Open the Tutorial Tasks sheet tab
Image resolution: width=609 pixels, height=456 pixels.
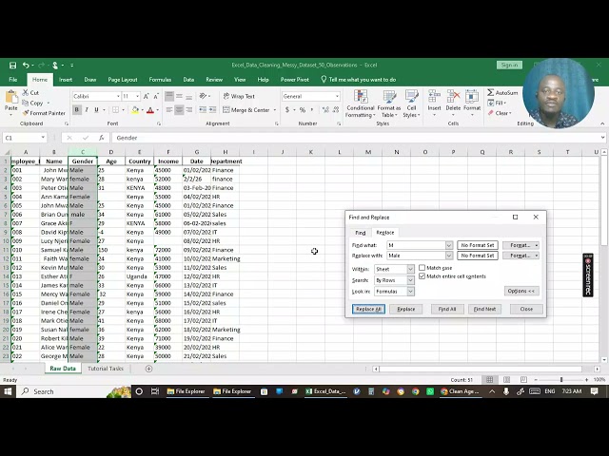click(106, 369)
